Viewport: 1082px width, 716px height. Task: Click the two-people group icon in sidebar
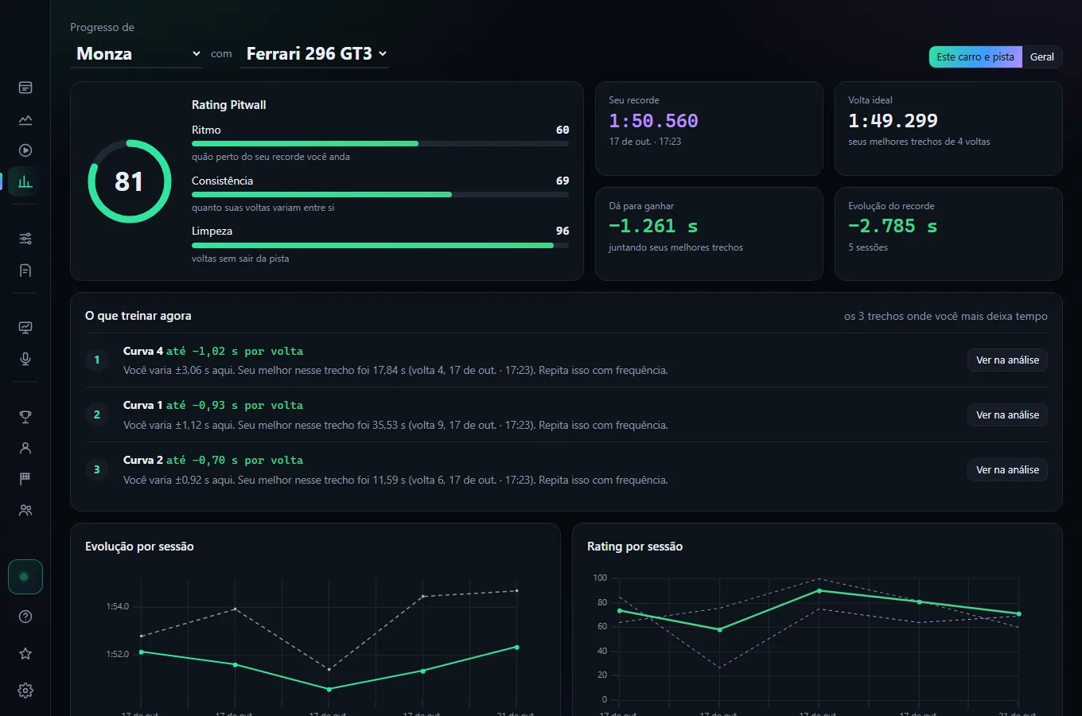coord(25,511)
